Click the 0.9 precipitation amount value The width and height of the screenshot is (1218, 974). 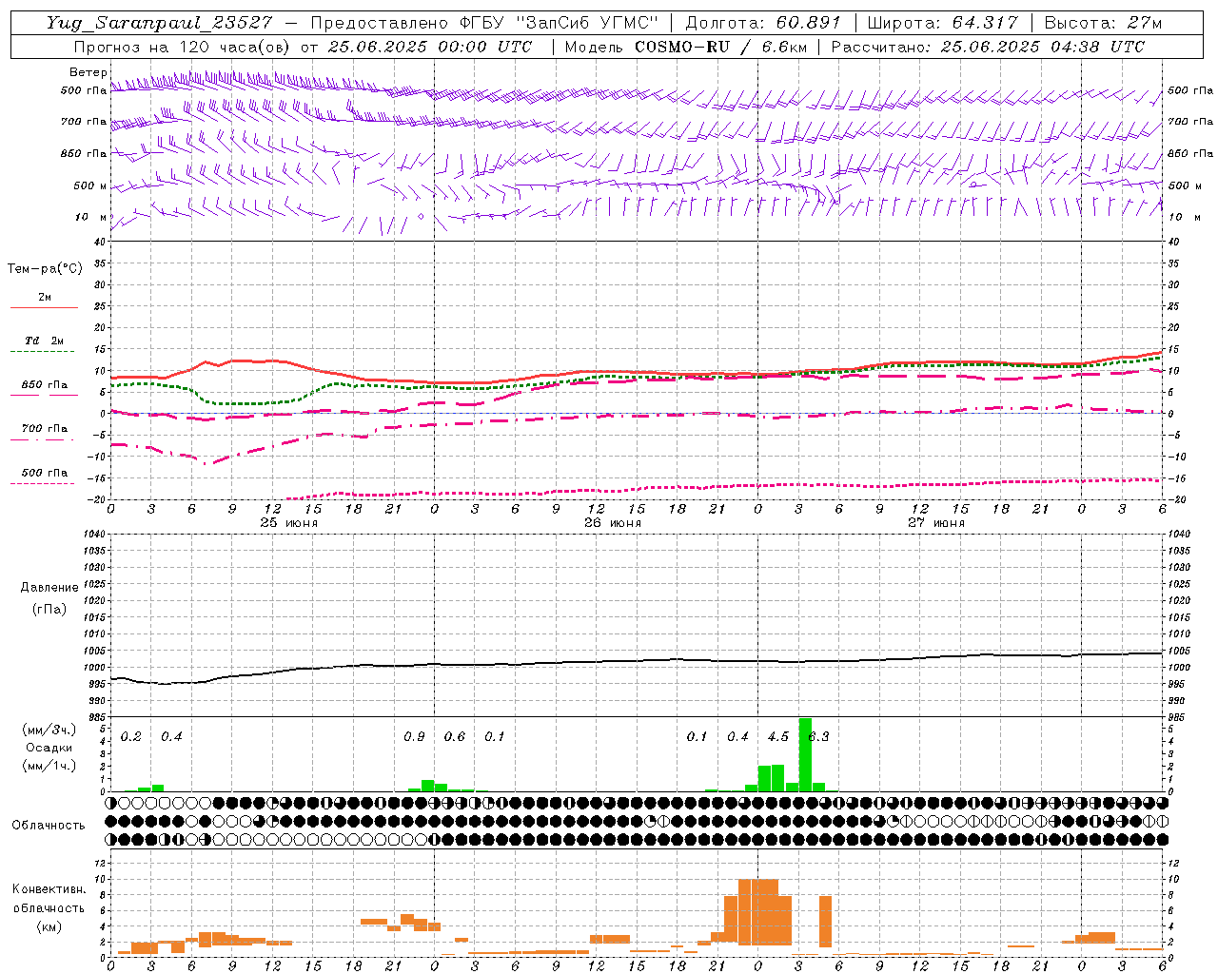[414, 736]
